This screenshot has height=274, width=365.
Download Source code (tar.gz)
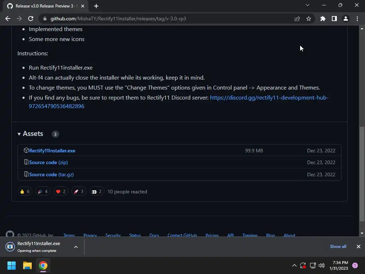click(51, 174)
